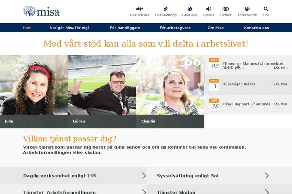Viewport: 292px width, 194px height.
Task: Select the Language globe icon
Action: [190, 9]
